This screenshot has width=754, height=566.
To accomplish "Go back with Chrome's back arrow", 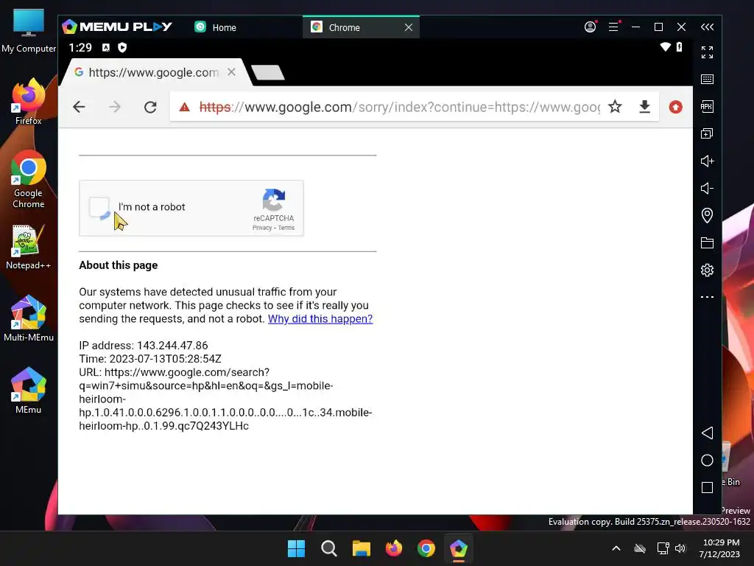I will [x=79, y=107].
